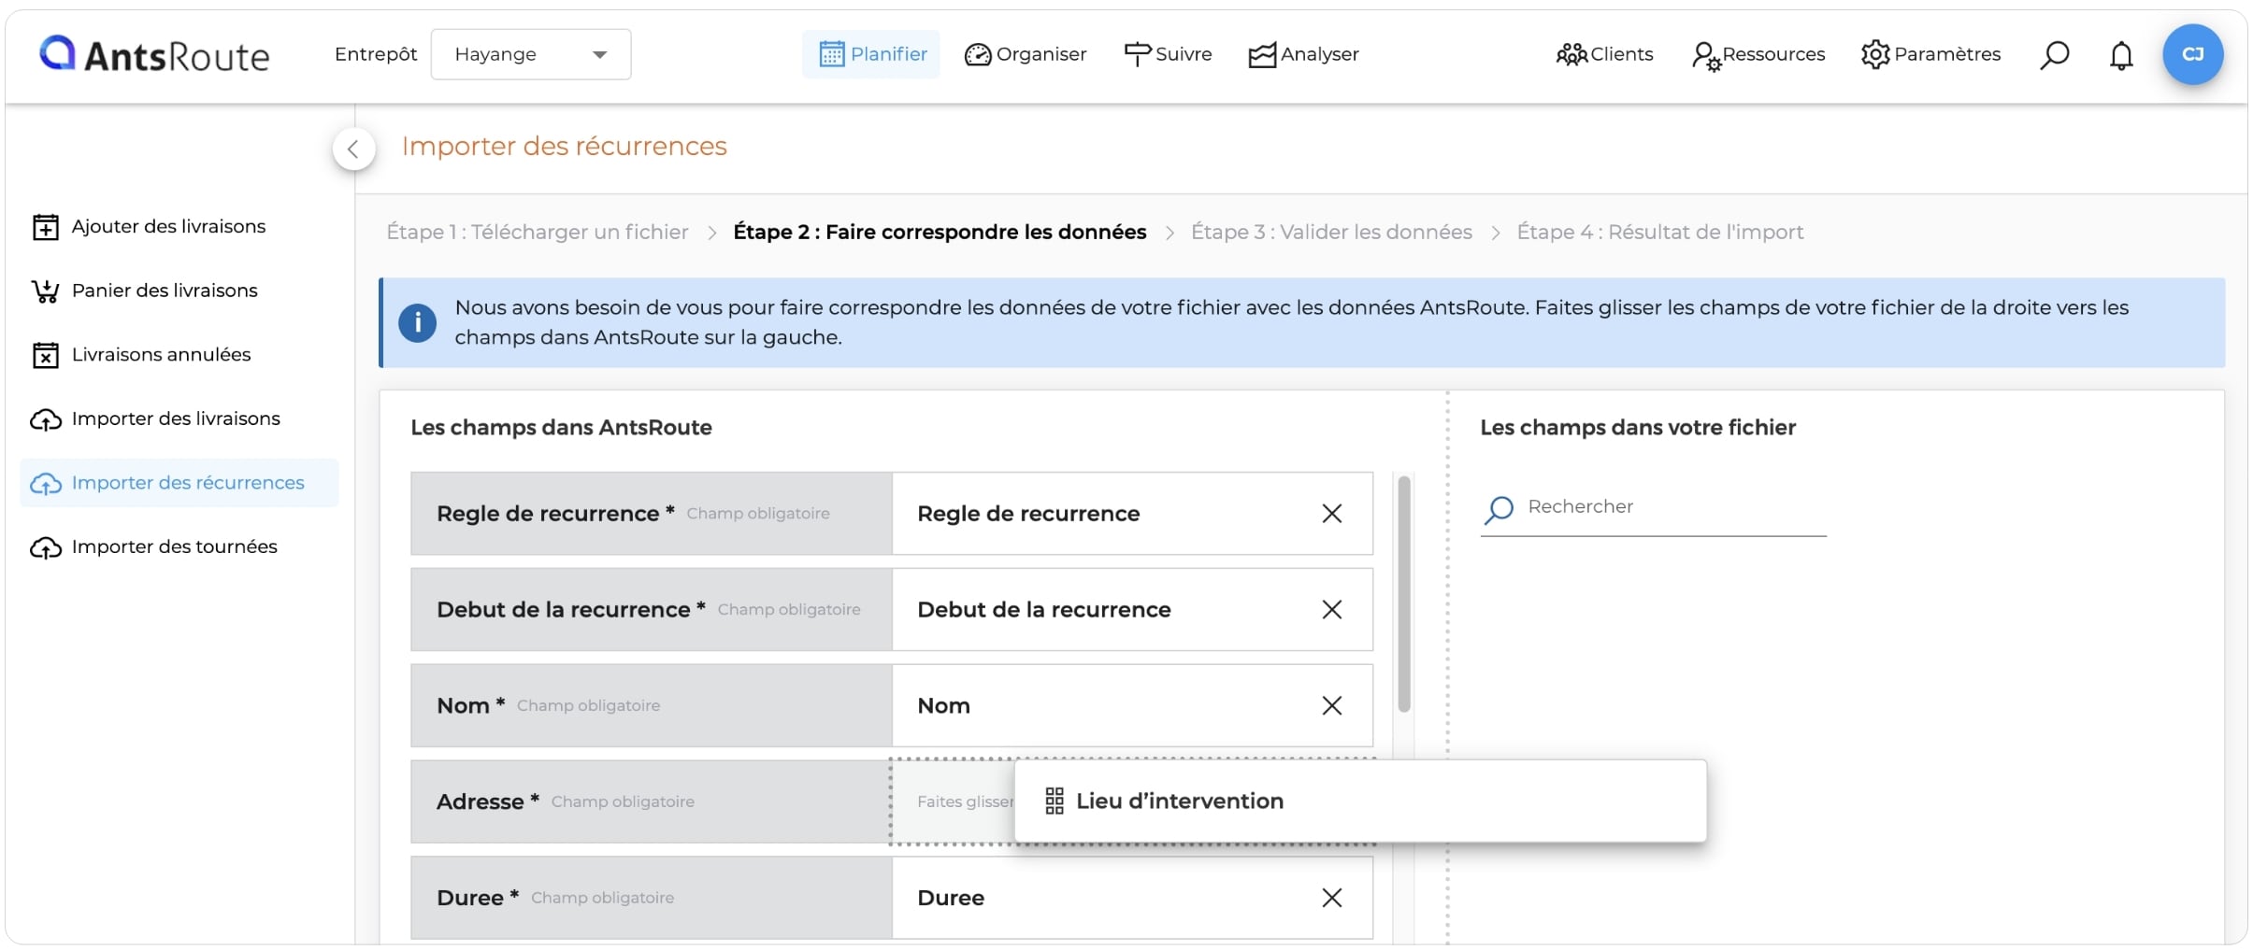The height and width of the screenshot is (950, 2253).
Task: Select Importer des récurrences in sidebar
Action: point(179,483)
